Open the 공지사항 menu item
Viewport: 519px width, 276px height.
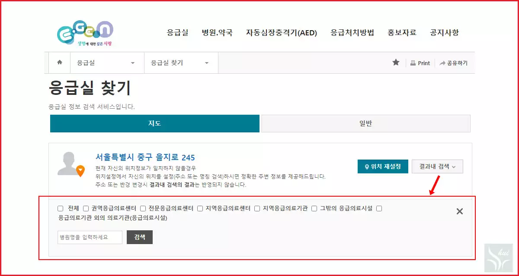444,32
